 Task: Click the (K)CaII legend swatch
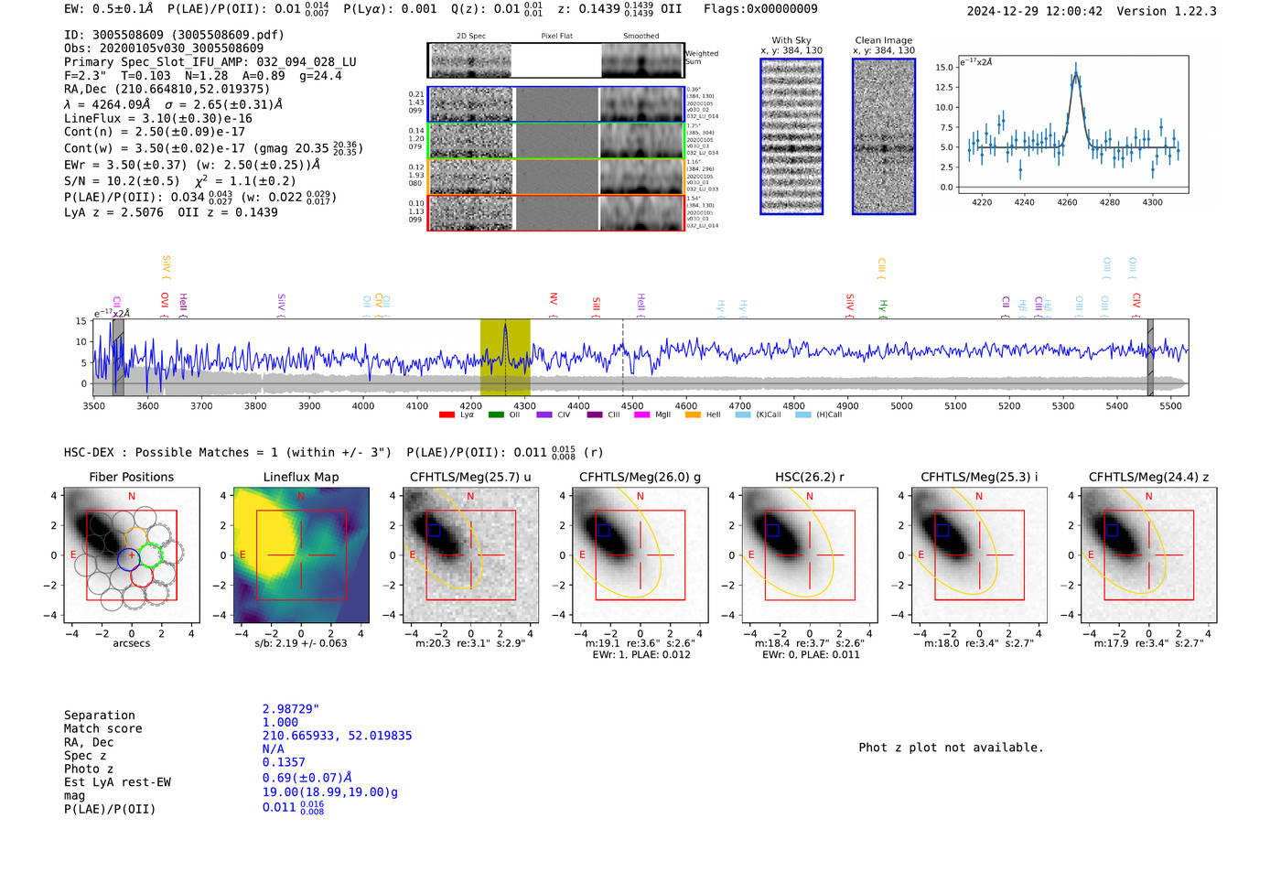[x=743, y=415]
